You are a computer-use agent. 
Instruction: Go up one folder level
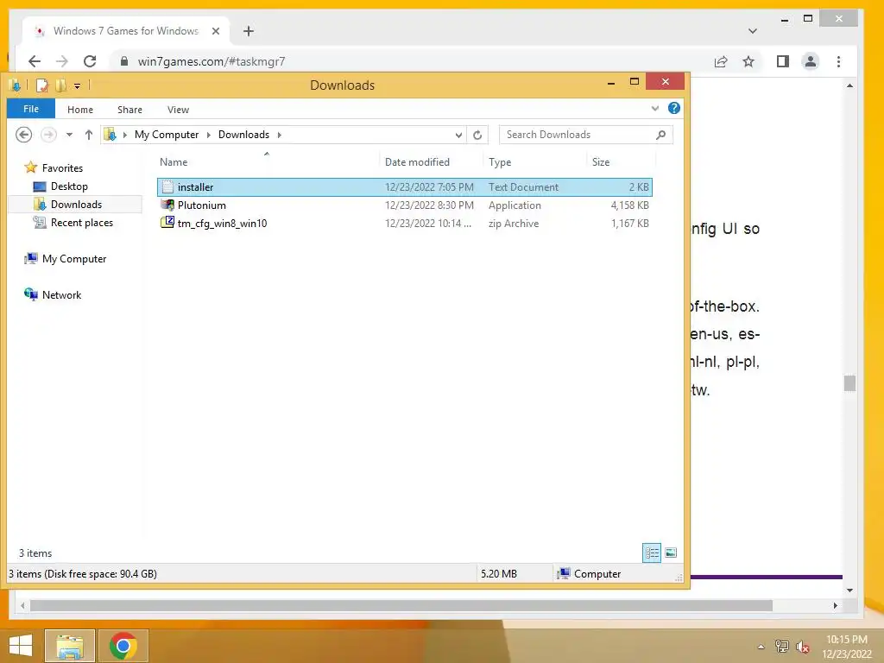coord(89,135)
